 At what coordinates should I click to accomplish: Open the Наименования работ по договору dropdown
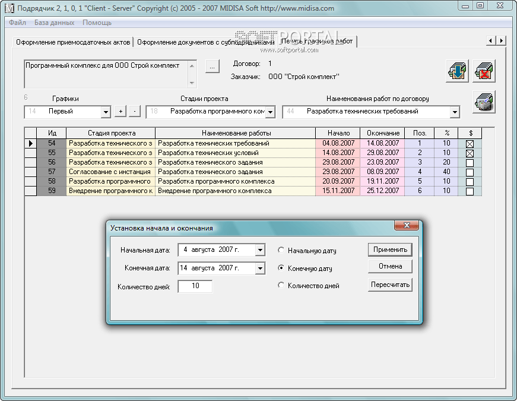coord(455,112)
